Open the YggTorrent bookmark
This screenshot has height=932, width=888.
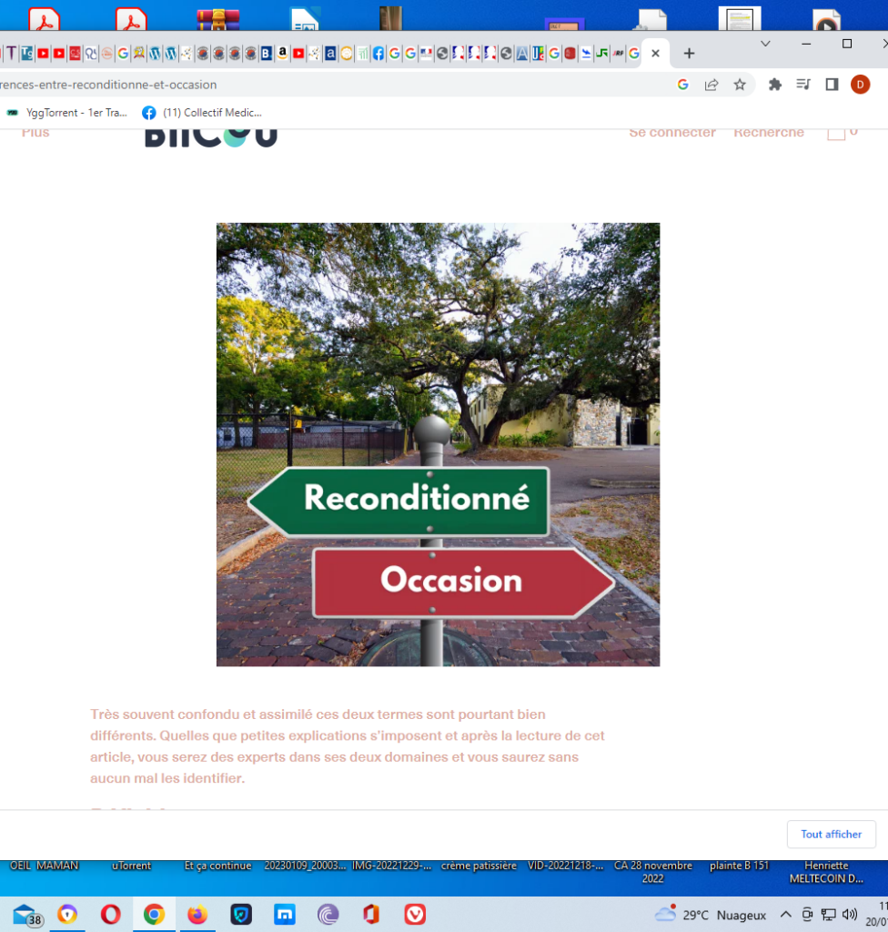66,113
